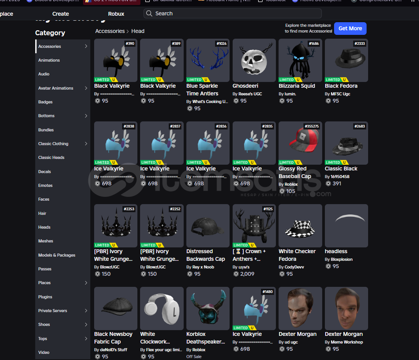The image size is (419, 360).
Task: Select the Models & Packages category
Action: tap(62, 255)
